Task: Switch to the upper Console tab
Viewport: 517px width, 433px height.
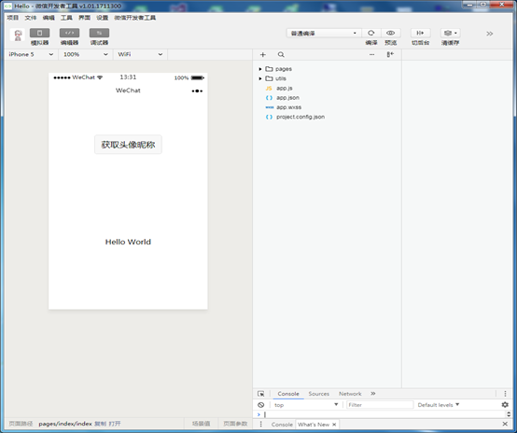Action: [x=288, y=394]
